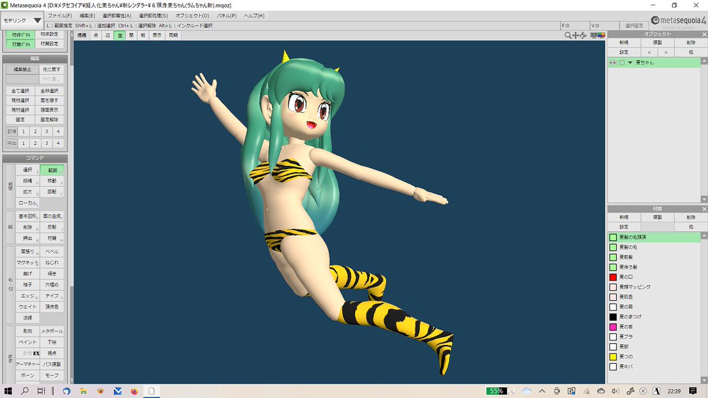Click the taskbar search icon

[25, 390]
